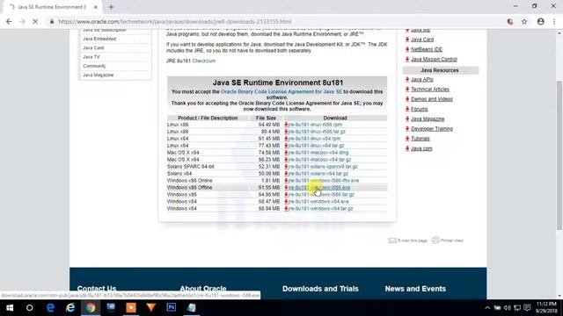Open Cortana search circle on taskbar
The width and height of the screenshot is (563, 316).
(x=29, y=307)
